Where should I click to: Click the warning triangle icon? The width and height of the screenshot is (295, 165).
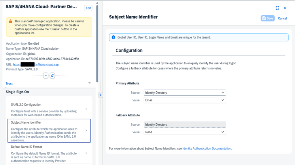point(10,21)
